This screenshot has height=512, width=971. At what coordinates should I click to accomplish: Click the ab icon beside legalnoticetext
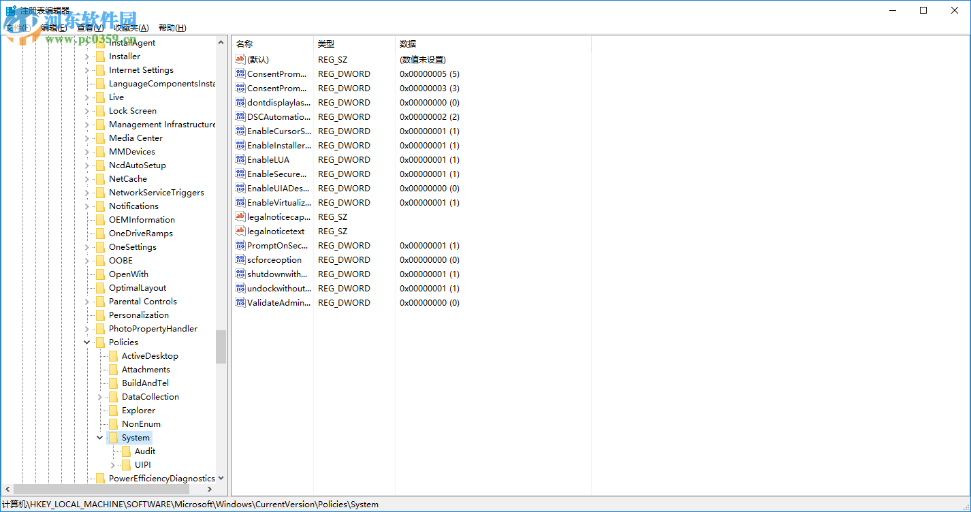coord(240,231)
